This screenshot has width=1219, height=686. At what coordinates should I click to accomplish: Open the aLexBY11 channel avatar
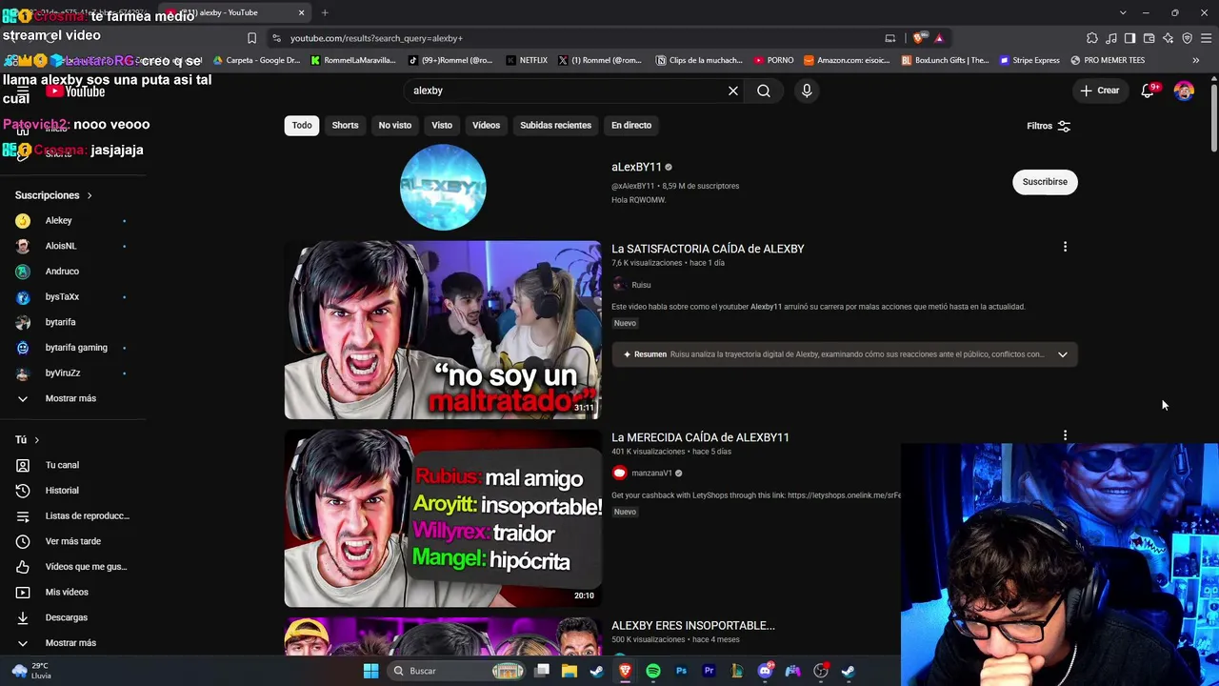click(x=443, y=187)
